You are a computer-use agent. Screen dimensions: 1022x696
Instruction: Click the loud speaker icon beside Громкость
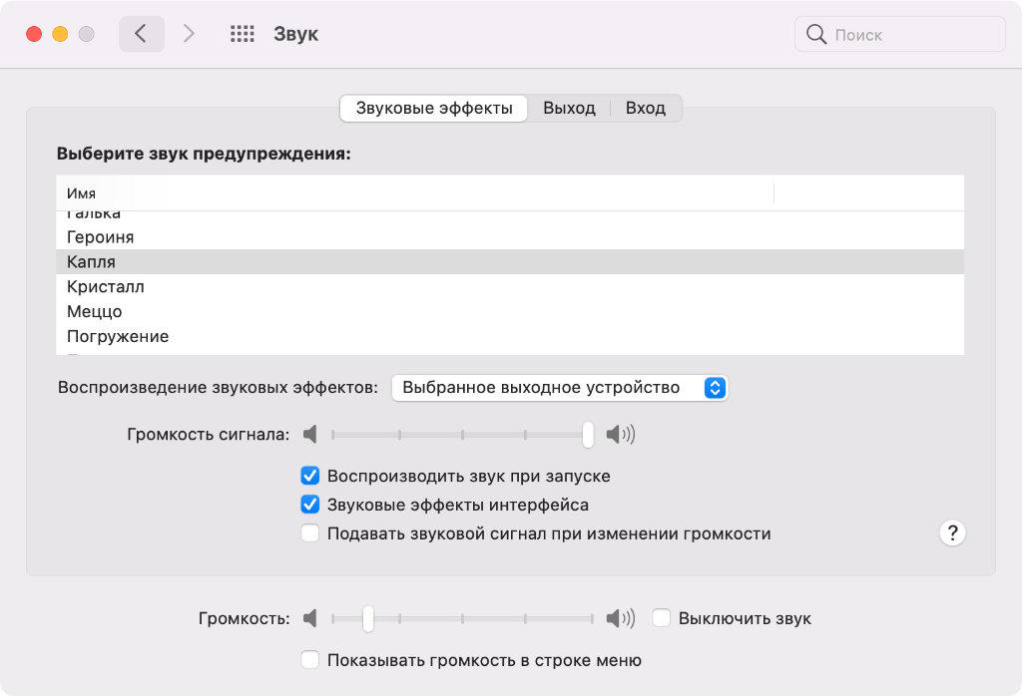(620, 618)
